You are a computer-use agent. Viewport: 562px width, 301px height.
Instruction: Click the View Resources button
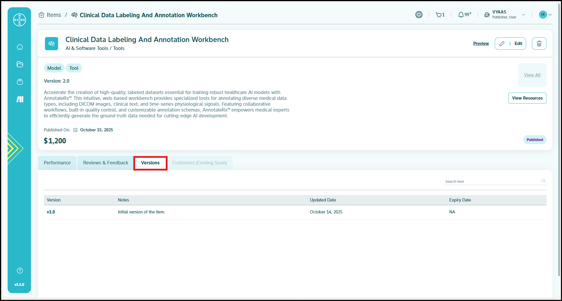click(x=527, y=98)
